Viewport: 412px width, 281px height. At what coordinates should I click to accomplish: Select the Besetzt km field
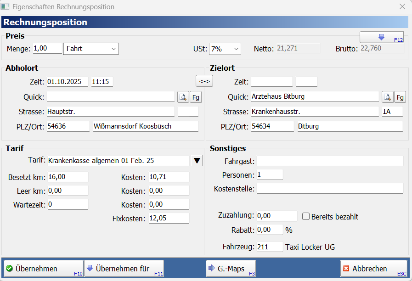point(67,177)
